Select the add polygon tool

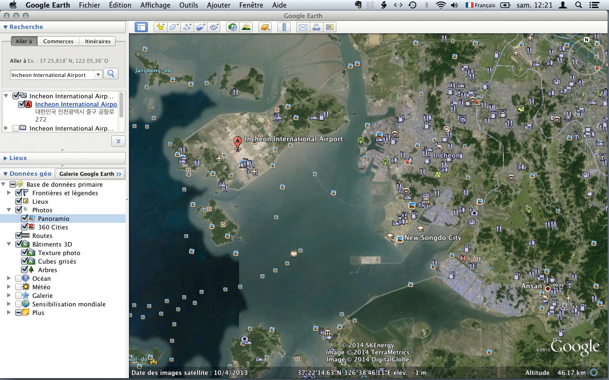point(174,27)
